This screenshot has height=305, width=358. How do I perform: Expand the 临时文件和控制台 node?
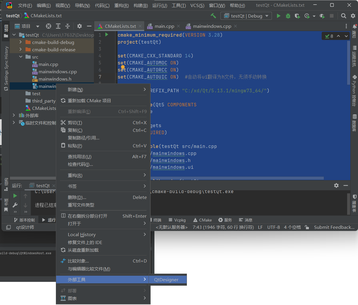click(x=14, y=123)
